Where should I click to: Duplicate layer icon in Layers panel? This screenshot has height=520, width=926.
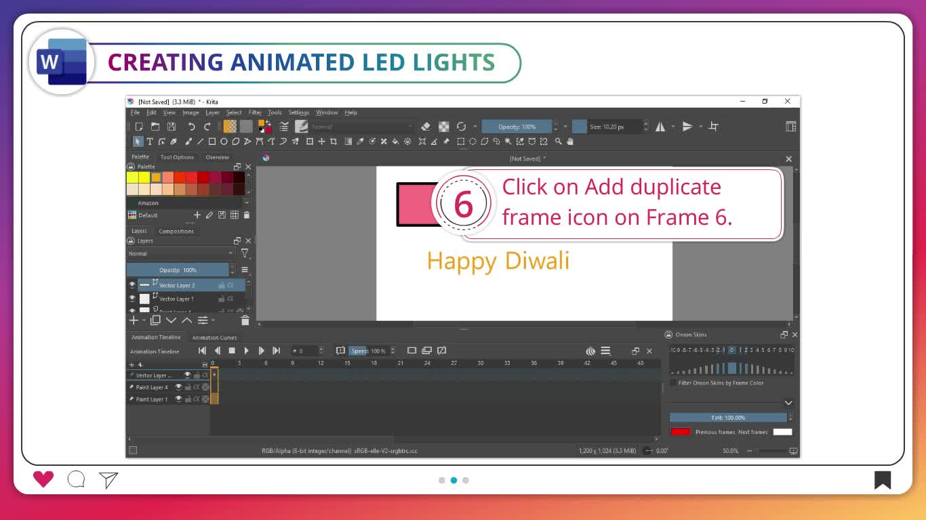click(155, 320)
